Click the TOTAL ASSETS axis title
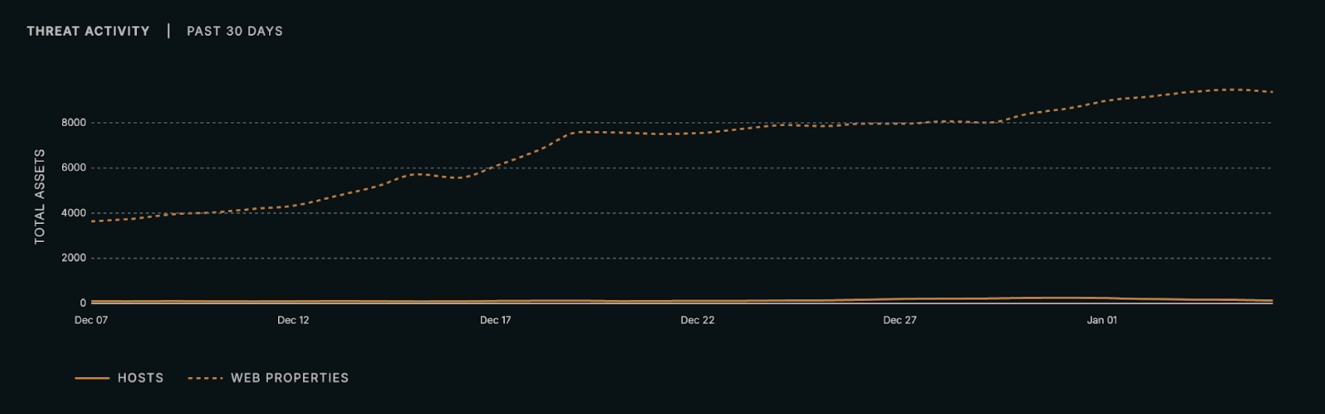Screen dimensions: 1325x414 [x=40, y=197]
